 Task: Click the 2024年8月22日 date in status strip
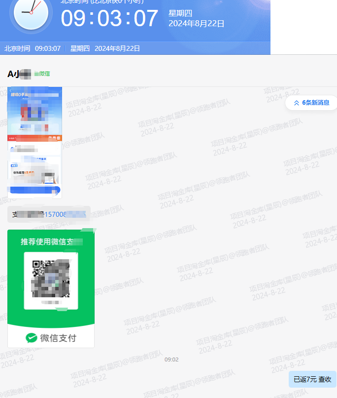pos(117,48)
